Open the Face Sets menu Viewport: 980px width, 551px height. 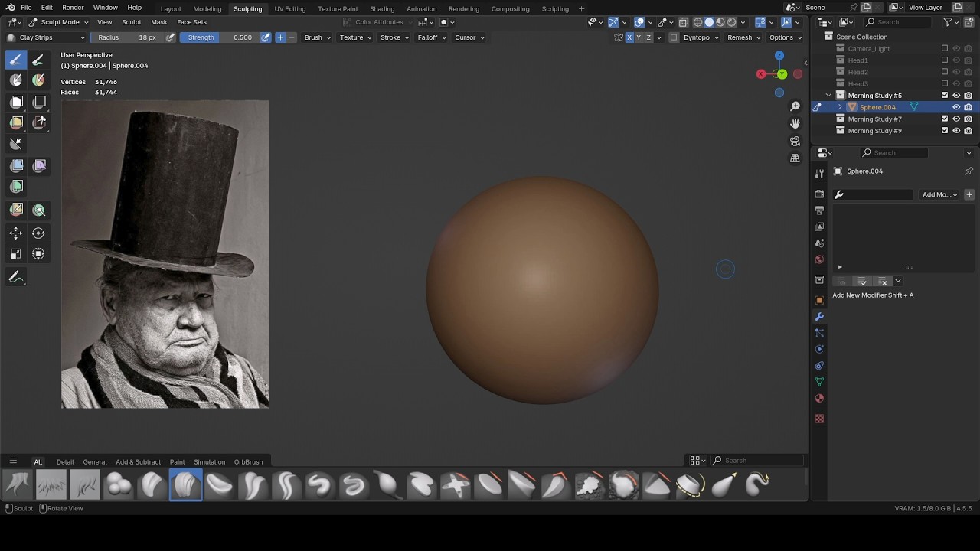[192, 22]
